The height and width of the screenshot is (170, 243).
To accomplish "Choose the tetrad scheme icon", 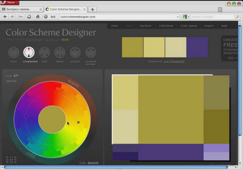I will pos(60,53).
